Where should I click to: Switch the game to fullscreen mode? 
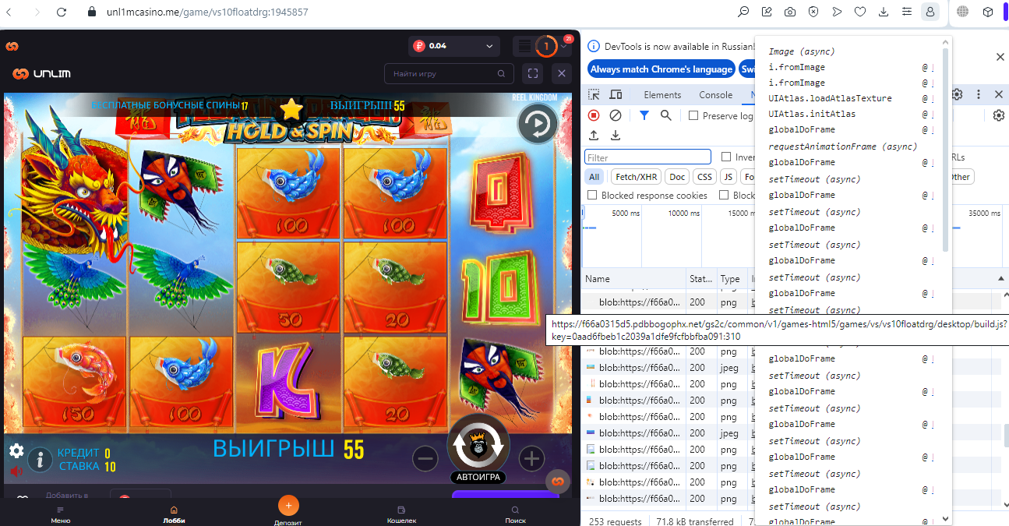(533, 73)
